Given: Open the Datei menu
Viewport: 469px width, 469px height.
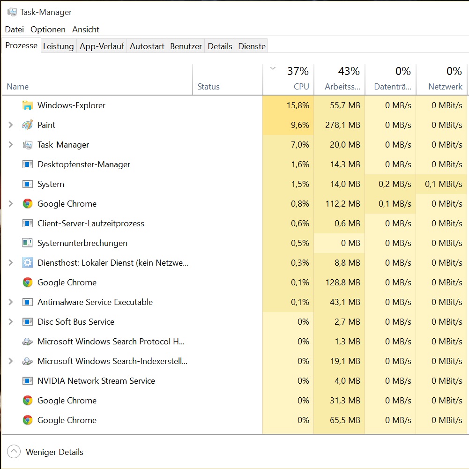Looking at the screenshot, I should [15, 30].
